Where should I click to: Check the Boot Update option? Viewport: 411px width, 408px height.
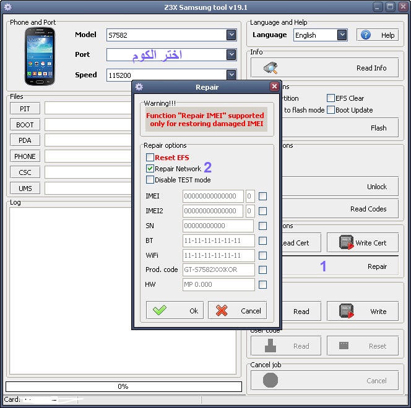click(x=331, y=110)
